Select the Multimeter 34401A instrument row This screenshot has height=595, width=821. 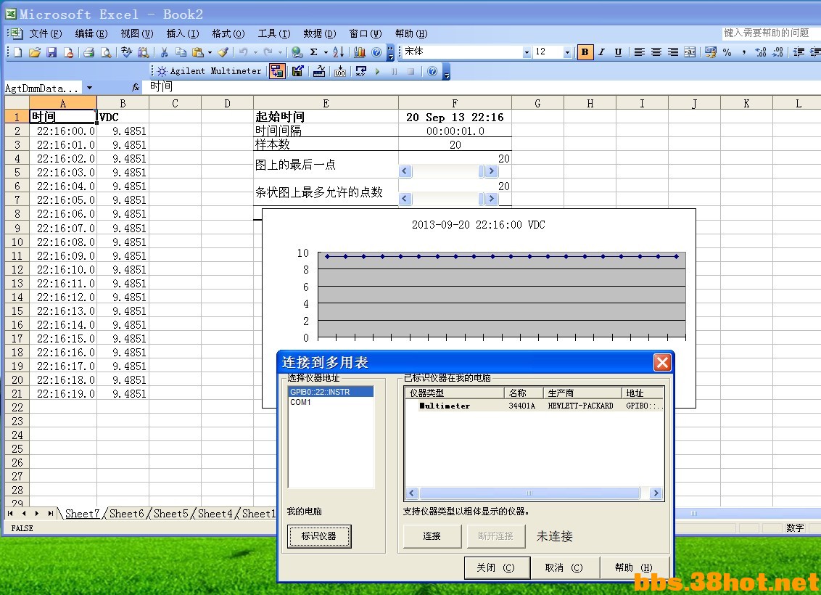534,406
